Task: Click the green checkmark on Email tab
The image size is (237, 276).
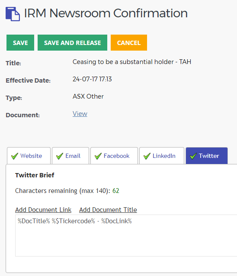Action: pos(60,156)
